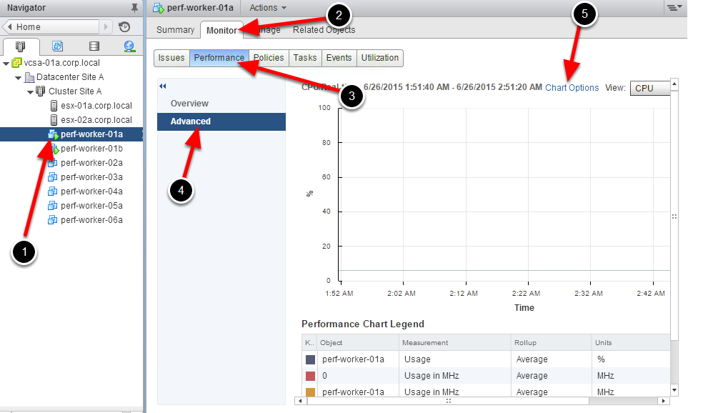Viewport: 703px width, 413px height.
Task: Collapse the Datacenter Site A node
Action: point(19,77)
